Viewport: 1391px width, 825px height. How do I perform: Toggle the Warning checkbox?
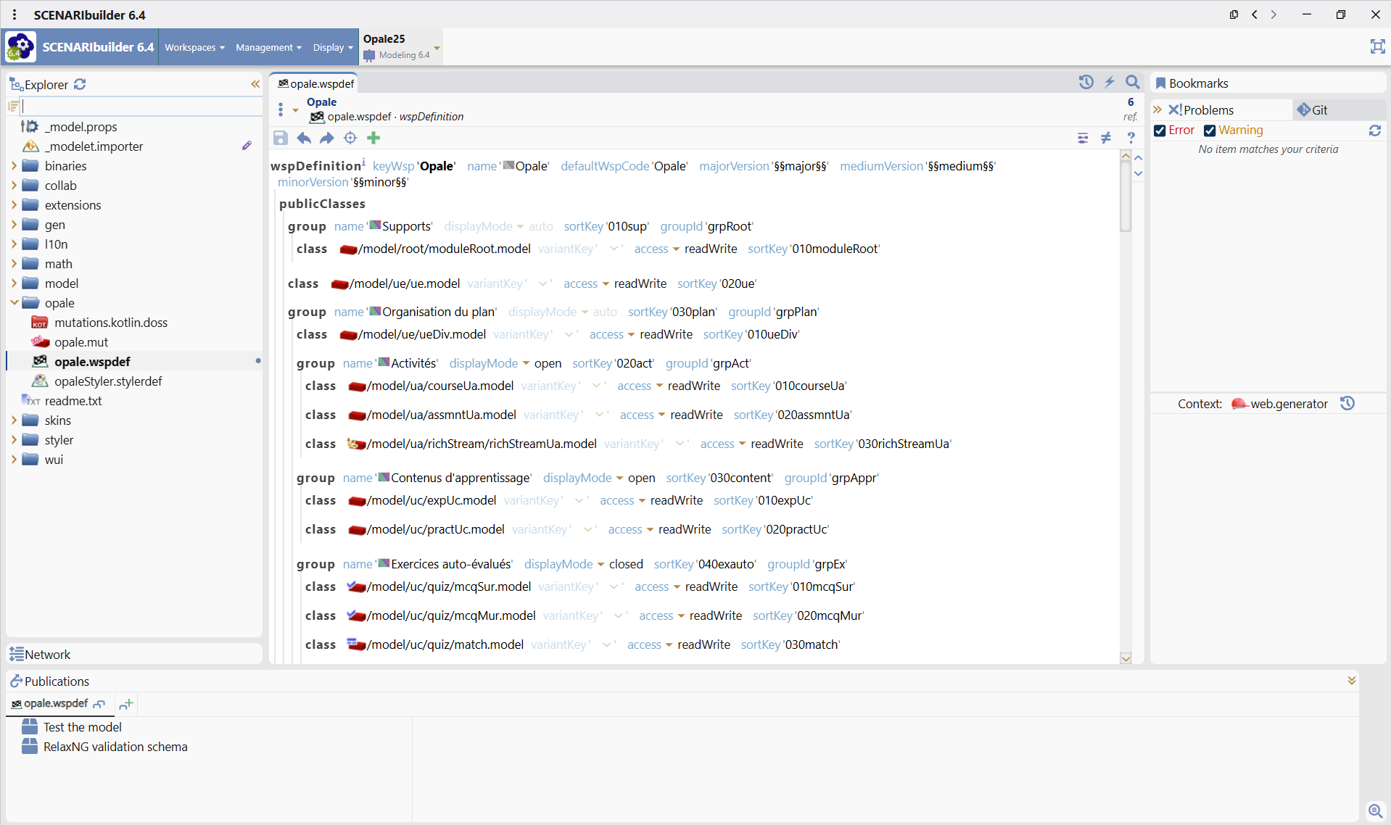(x=1210, y=130)
